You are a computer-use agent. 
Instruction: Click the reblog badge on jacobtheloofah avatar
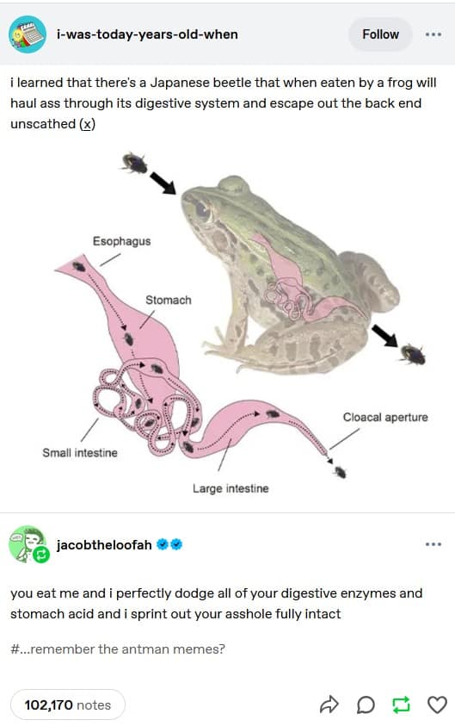coord(40,555)
